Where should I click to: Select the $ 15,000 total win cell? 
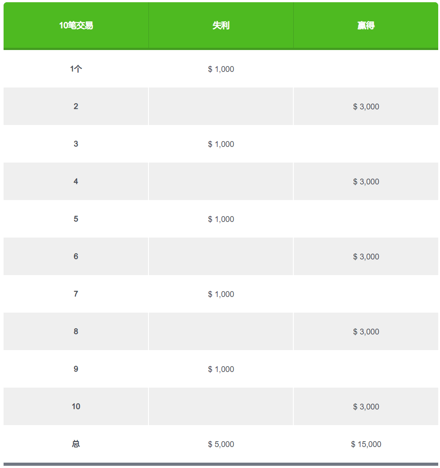point(366,444)
